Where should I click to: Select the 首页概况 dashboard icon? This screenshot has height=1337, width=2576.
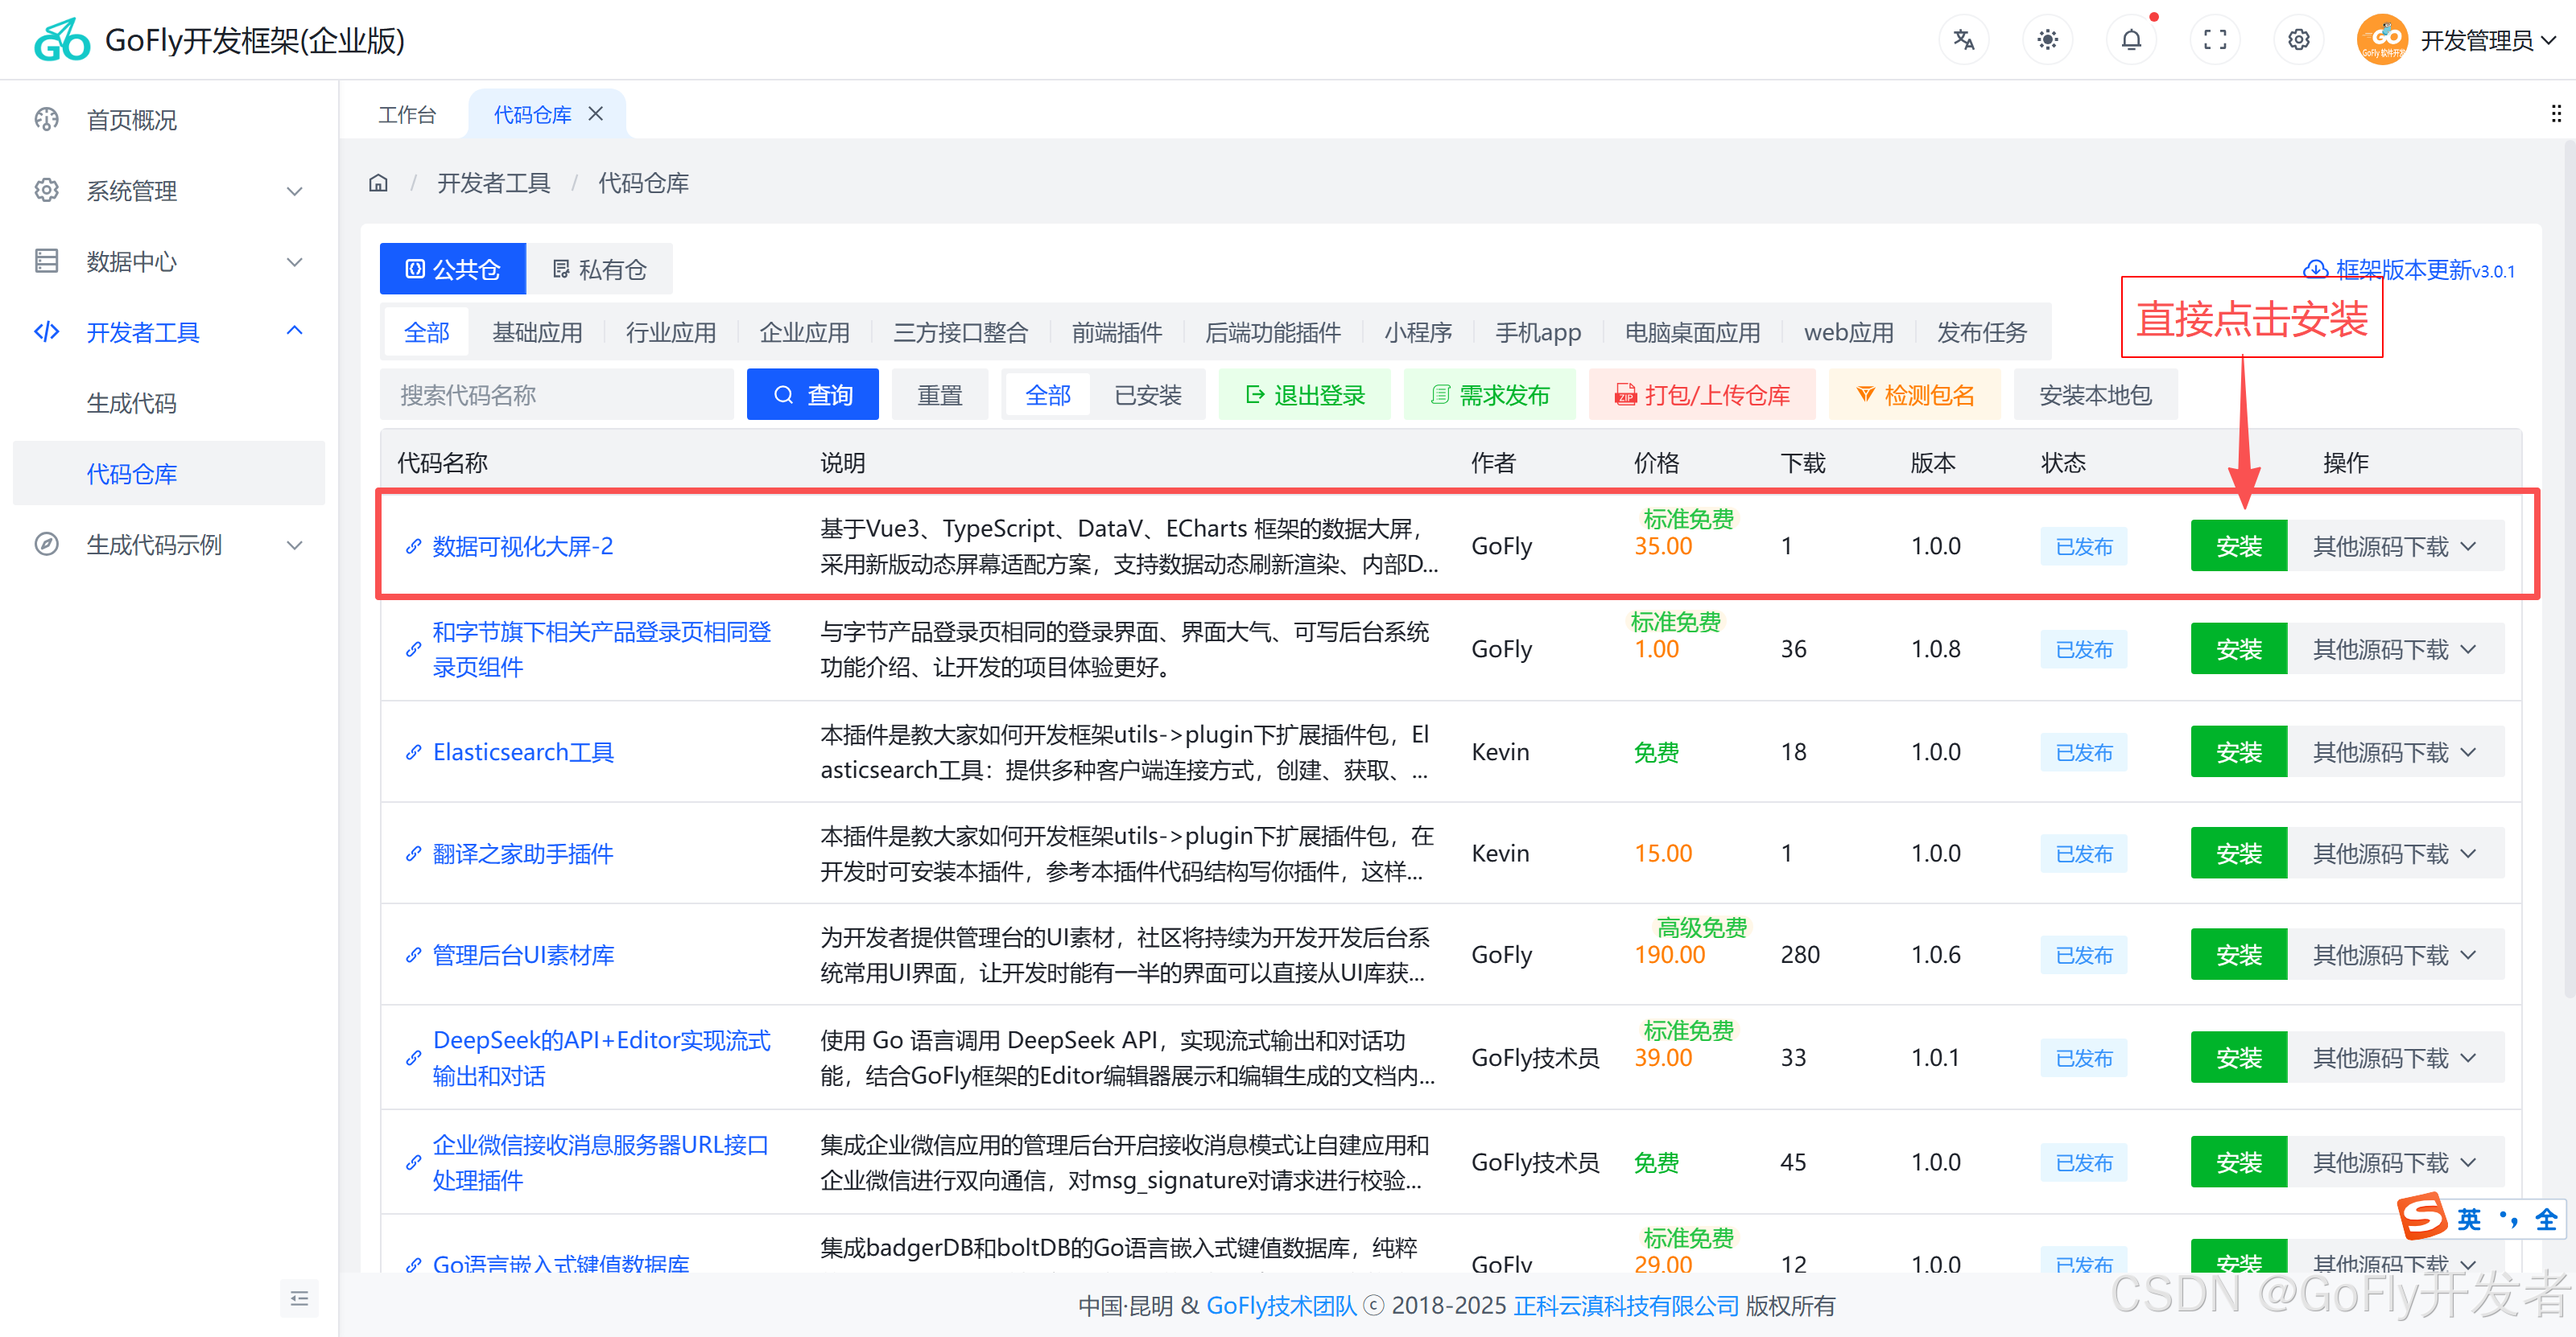tap(46, 119)
